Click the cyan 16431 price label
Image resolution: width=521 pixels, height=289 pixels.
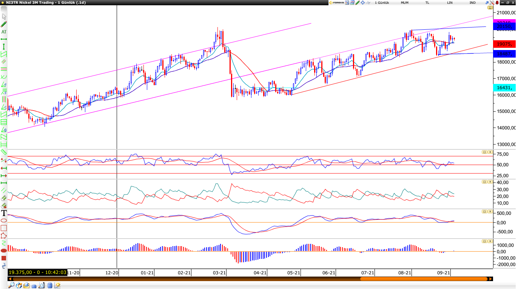[x=504, y=88]
